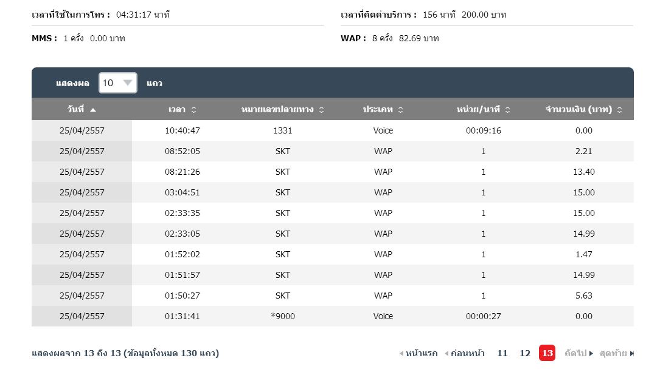Go to previous page ก่อนหน้า
Screen dimensions: 660x375
(x=465, y=353)
